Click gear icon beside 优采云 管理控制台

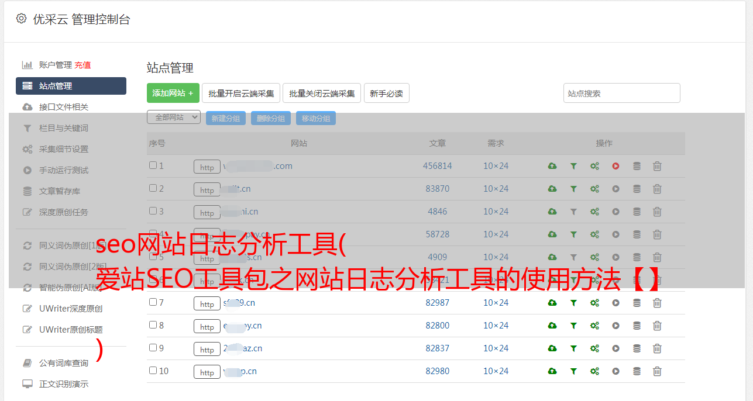tap(22, 19)
